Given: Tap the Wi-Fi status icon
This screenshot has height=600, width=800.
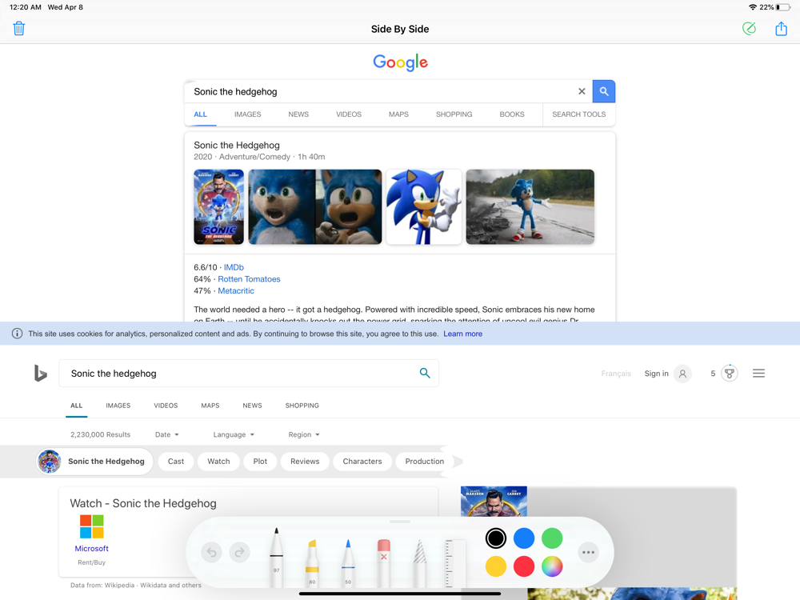Looking at the screenshot, I should pyautogui.click(x=753, y=7).
